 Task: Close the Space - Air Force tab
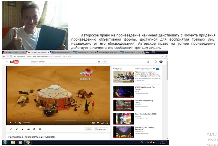tap(25, 52)
